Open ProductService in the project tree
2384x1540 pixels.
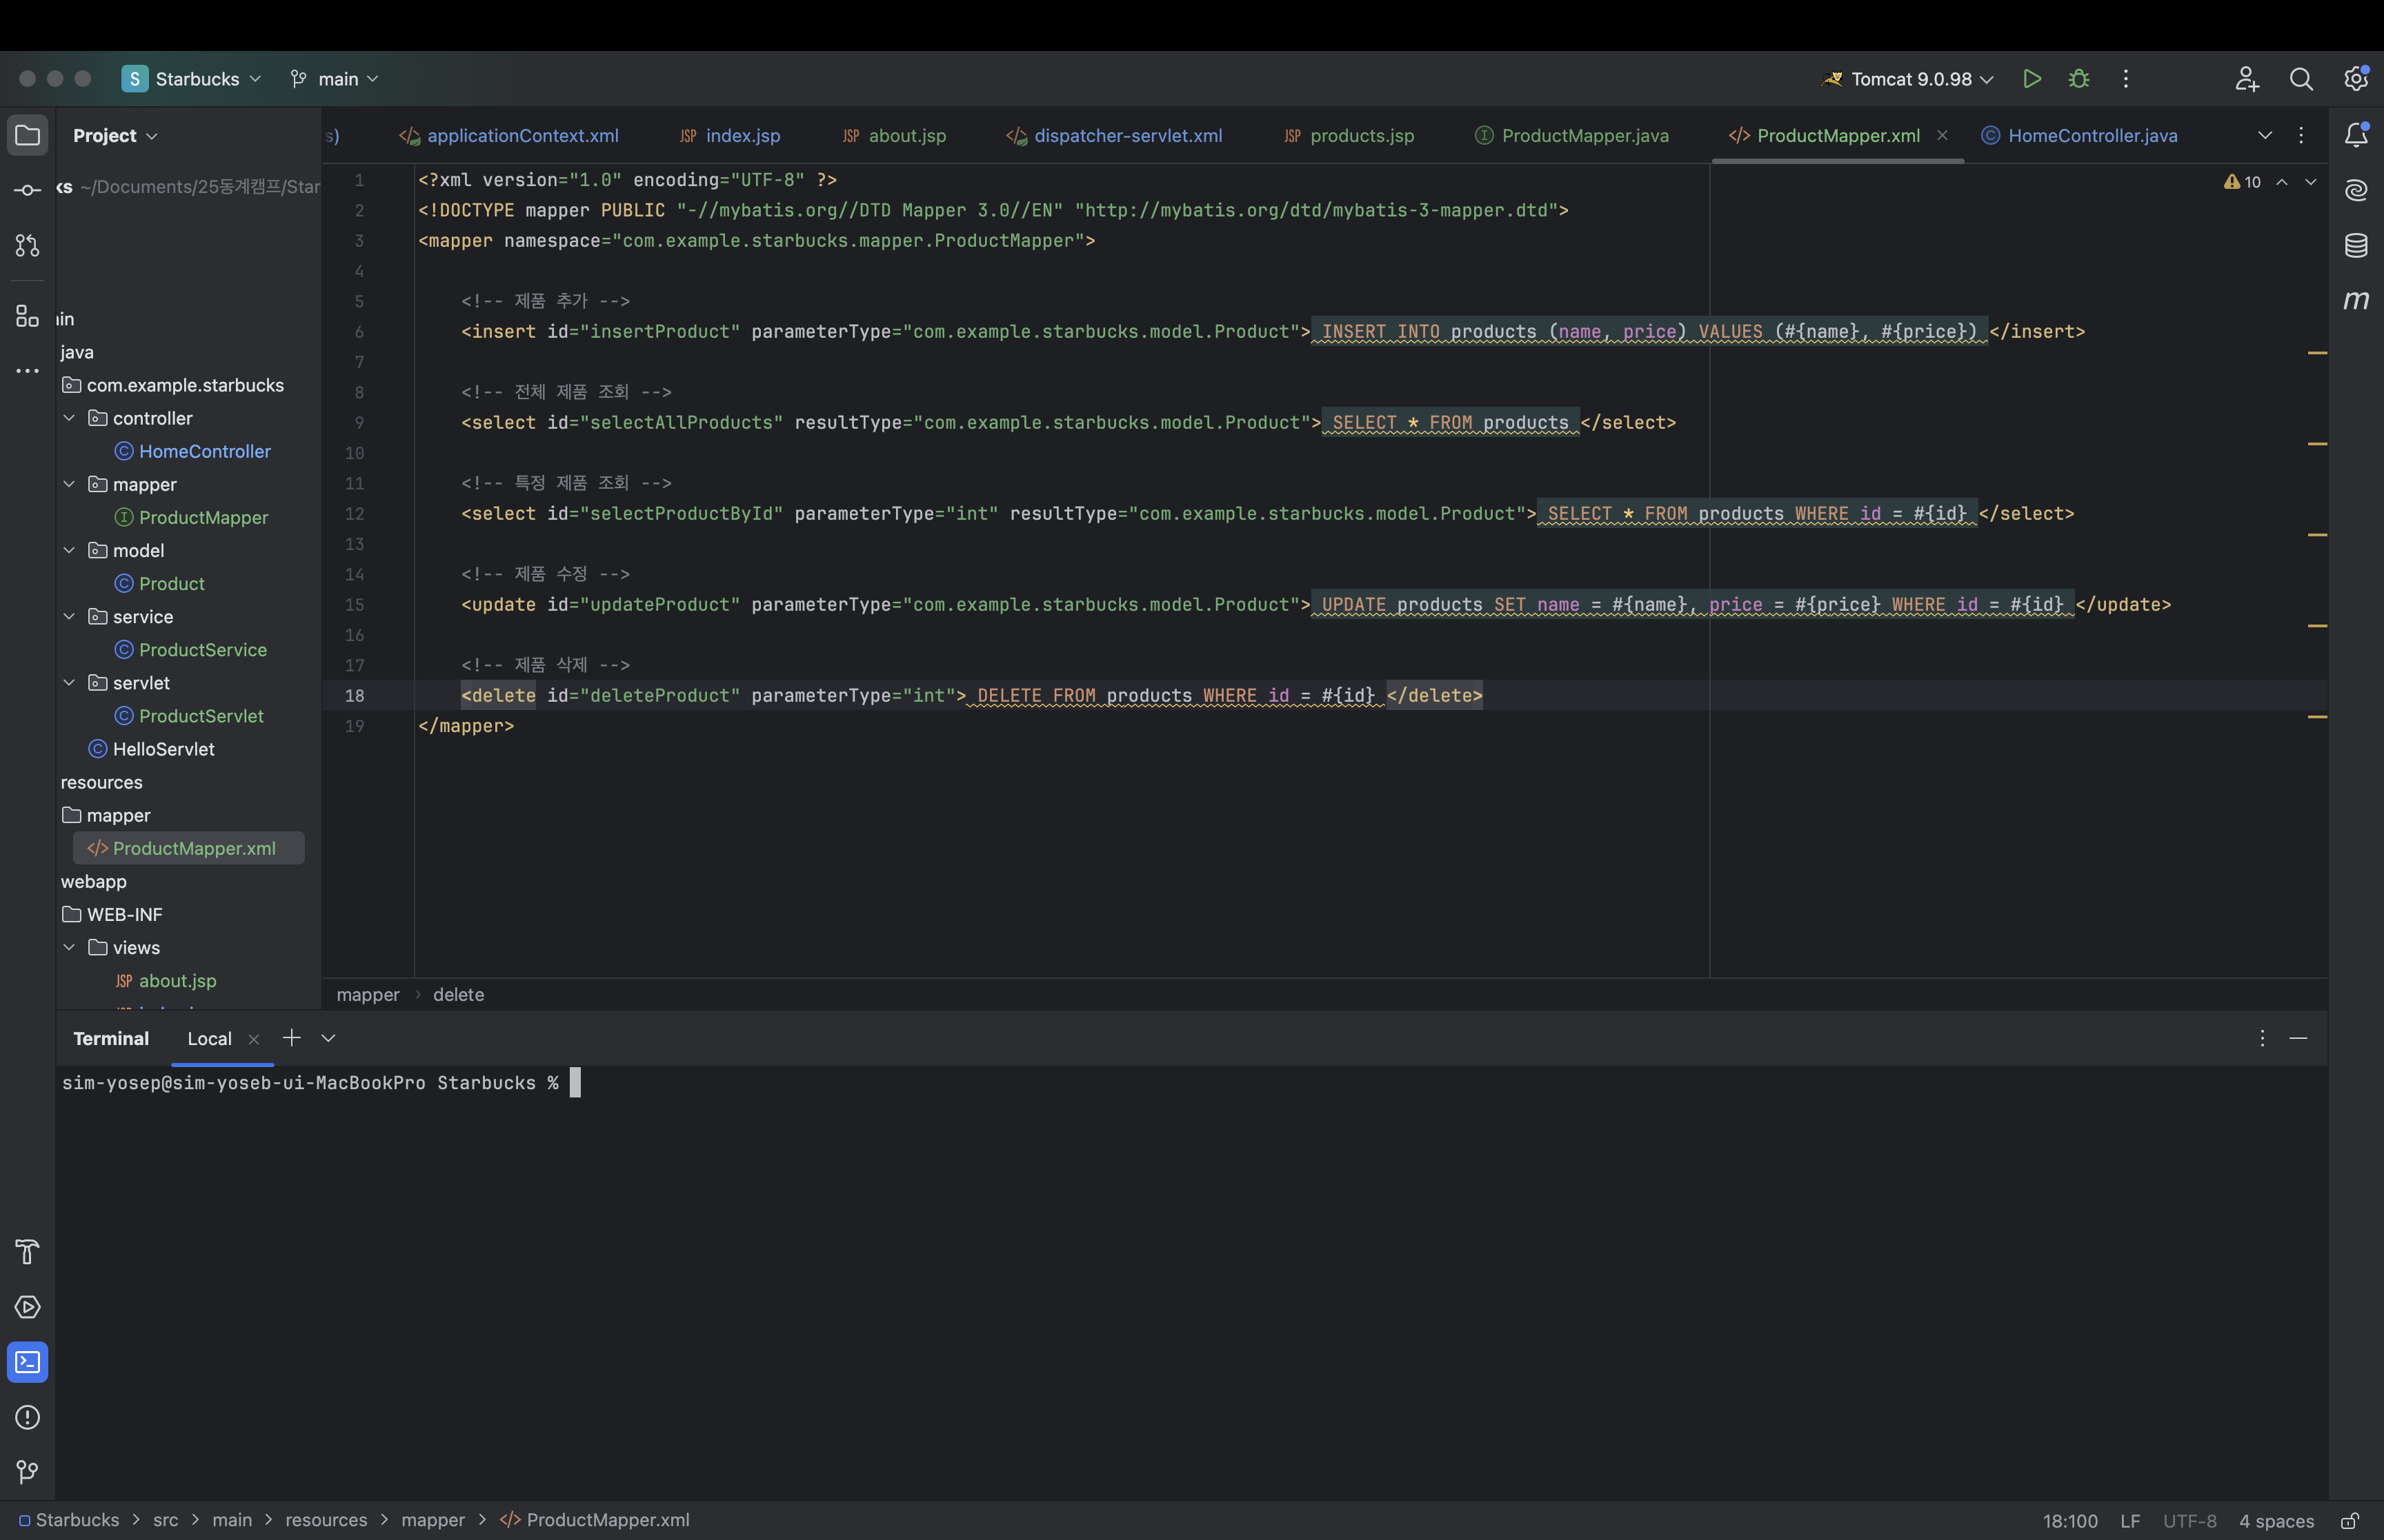tap(202, 650)
